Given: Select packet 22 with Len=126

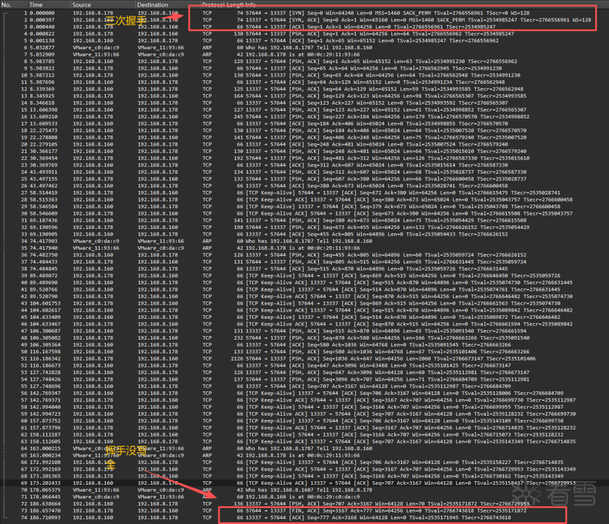Looking at the screenshot, I should coord(304,158).
